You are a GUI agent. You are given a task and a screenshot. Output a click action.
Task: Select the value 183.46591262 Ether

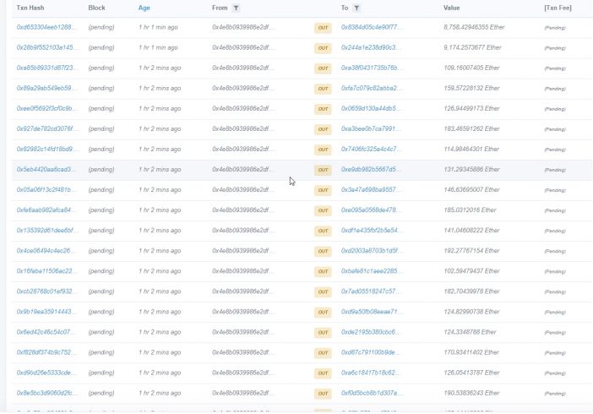click(471, 129)
